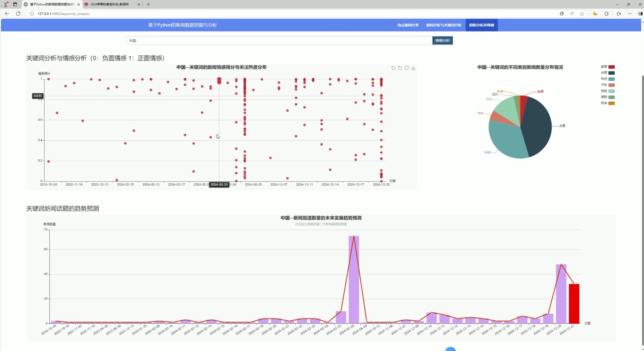Viewport: 644px width, 351px height.
Task: Go to 新闻分析与关键词分析 page
Action: [x=444, y=25]
